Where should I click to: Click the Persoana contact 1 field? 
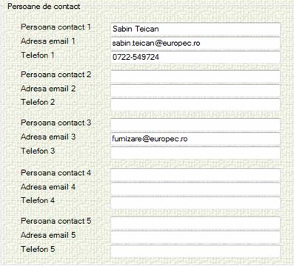(x=196, y=29)
